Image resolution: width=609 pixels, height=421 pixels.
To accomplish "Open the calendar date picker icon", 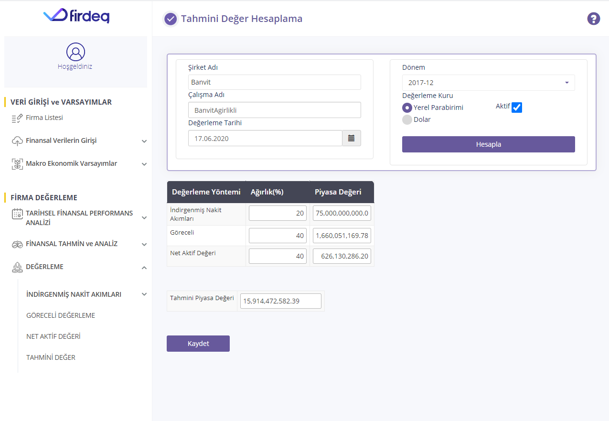I will point(352,138).
